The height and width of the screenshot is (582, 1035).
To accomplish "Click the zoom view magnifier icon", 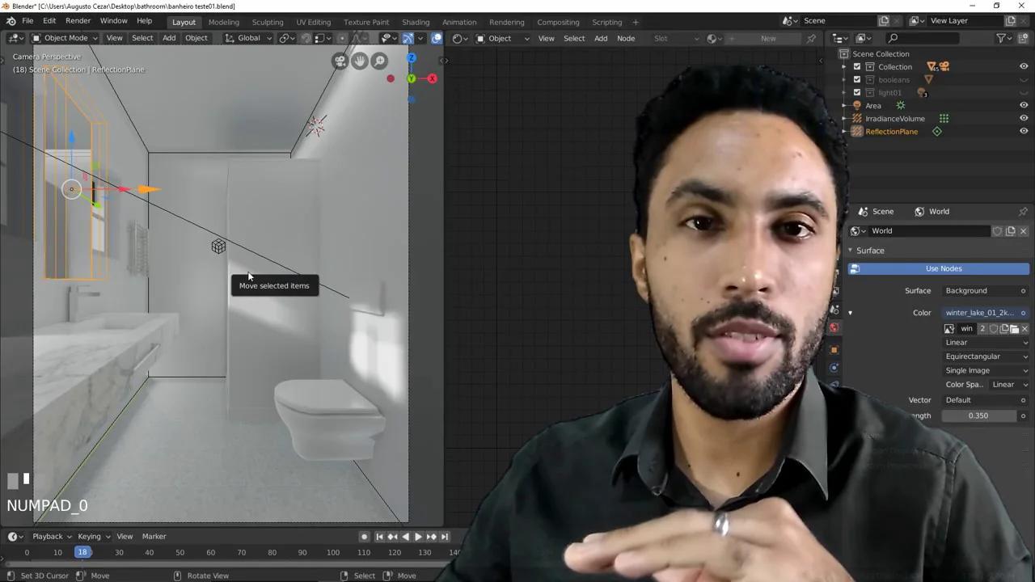I will tap(379, 61).
